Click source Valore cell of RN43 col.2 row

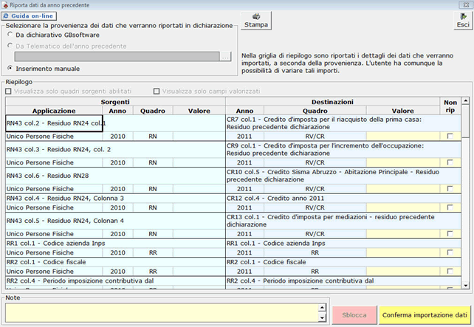click(199, 137)
